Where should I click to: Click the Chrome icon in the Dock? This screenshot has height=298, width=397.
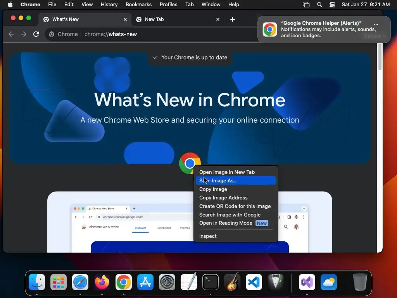pyautogui.click(x=124, y=282)
